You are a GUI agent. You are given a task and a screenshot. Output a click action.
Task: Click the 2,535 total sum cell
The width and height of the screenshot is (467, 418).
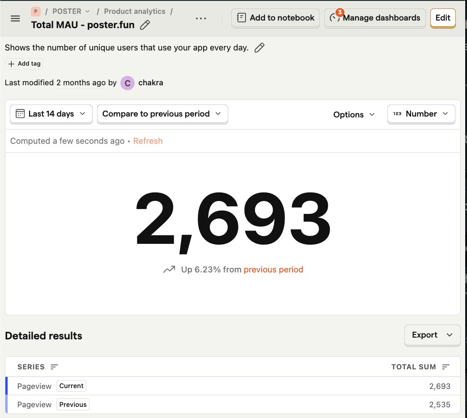[x=440, y=405]
